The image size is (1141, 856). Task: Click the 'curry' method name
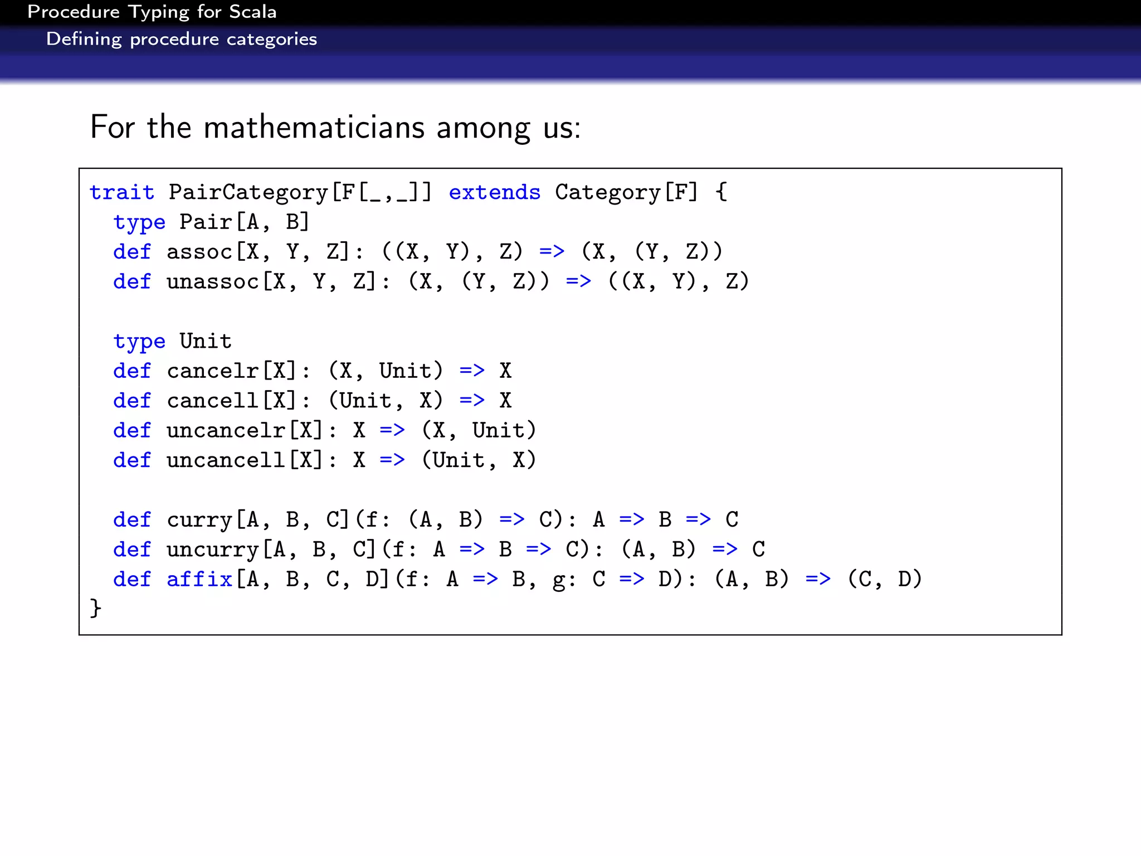(199, 520)
